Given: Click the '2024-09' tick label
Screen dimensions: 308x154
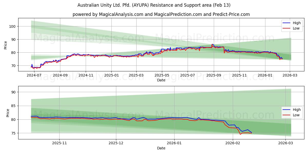Looking at the screenshot, I should click(60, 75).
